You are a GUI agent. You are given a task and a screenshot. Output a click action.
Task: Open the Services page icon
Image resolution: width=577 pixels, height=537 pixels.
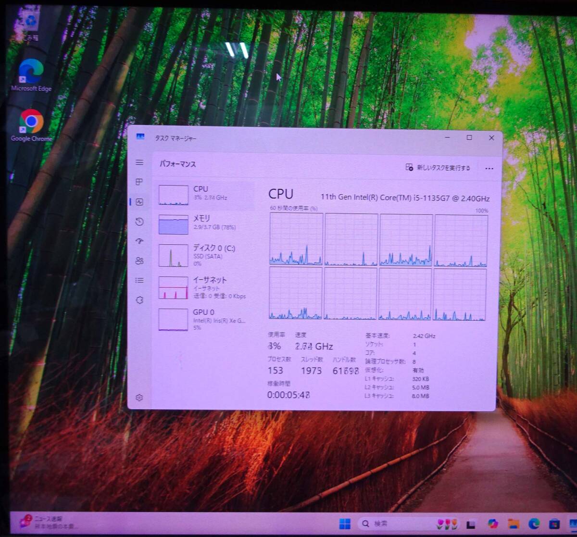pyautogui.click(x=139, y=300)
